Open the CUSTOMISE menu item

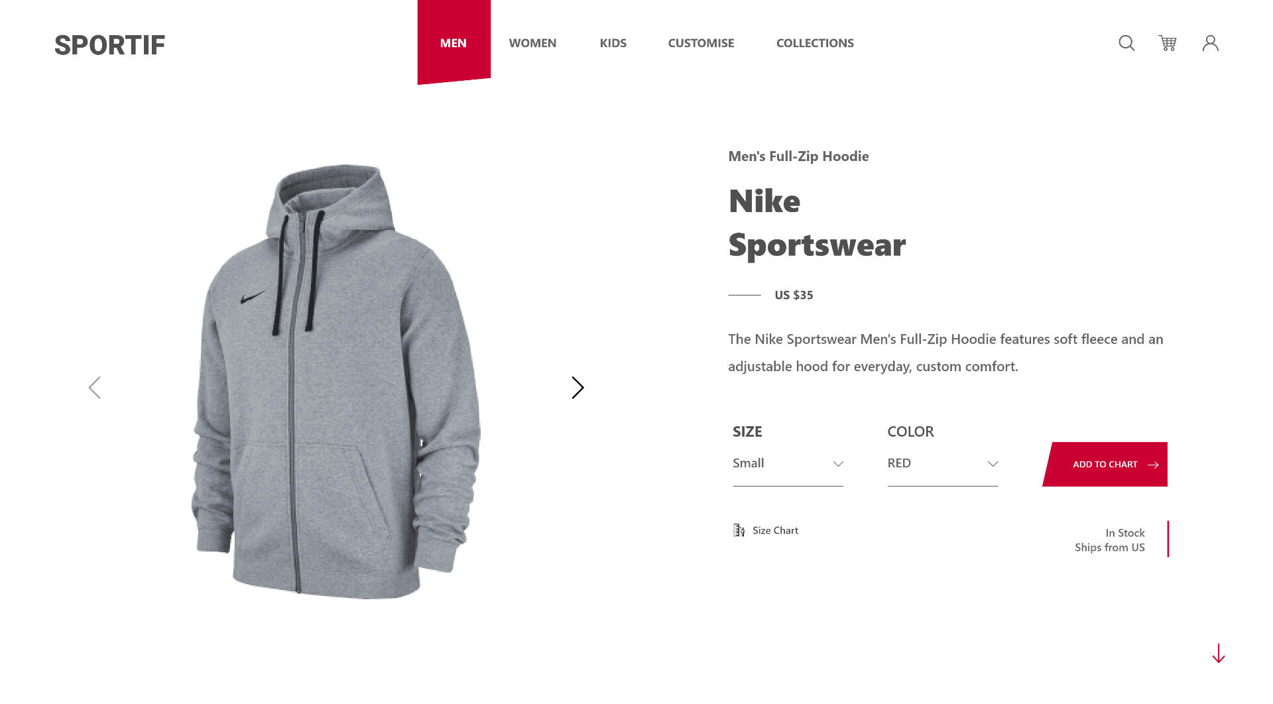[701, 43]
